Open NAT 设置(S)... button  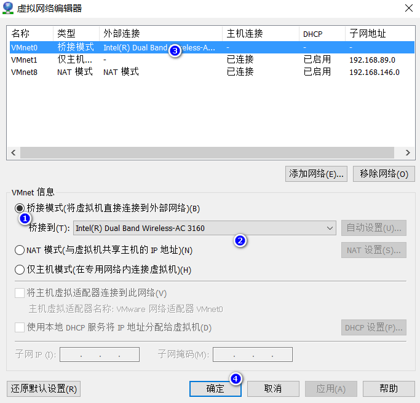[374, 250]
